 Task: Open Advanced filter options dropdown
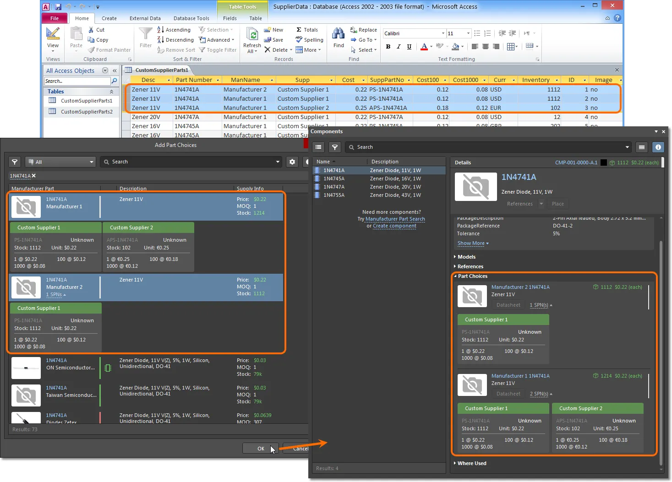coord(217,40)
